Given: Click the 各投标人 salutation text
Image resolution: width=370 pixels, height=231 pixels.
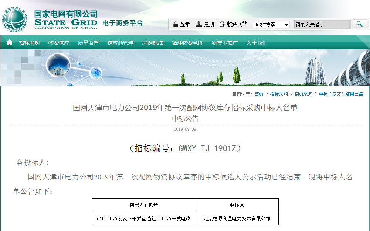Looking at the screenshot, I should (33, 162).
